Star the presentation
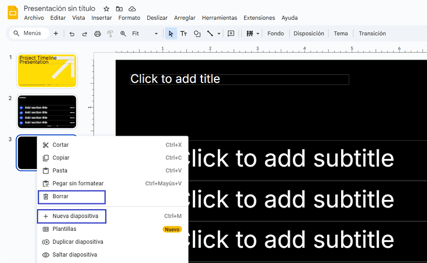427x263 pixels. pyautogui.click(x=106, y=9)
